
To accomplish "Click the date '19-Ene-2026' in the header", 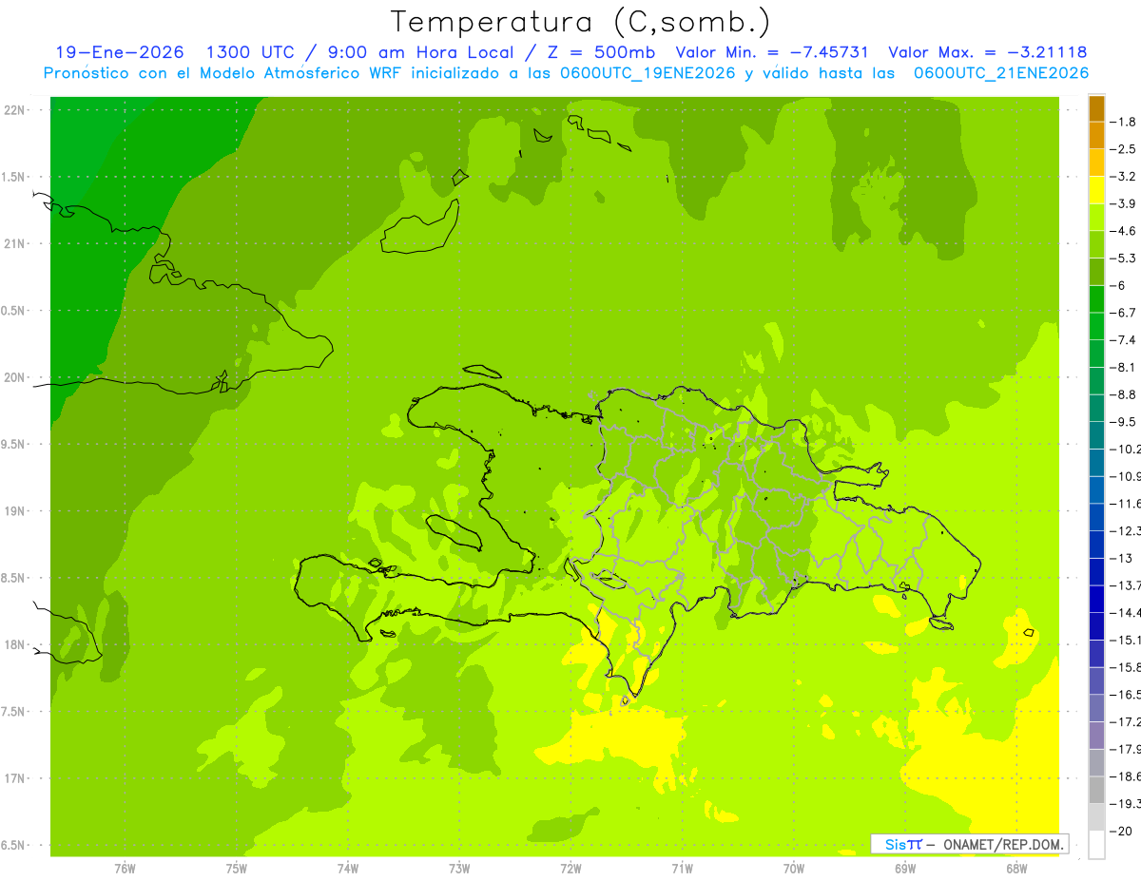I will pyautogui.click(x=119, y=52).
